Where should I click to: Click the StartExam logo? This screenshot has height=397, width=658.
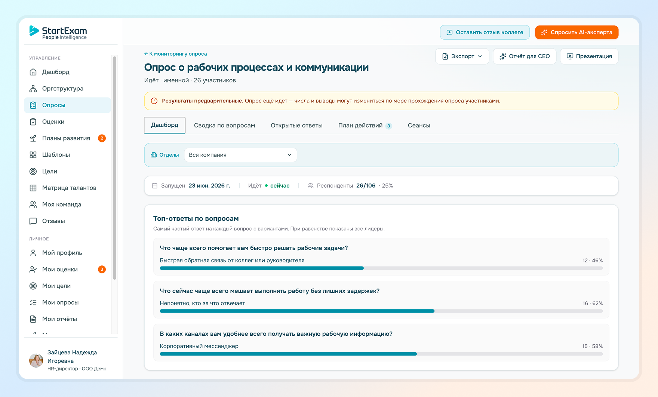[58, 33]
